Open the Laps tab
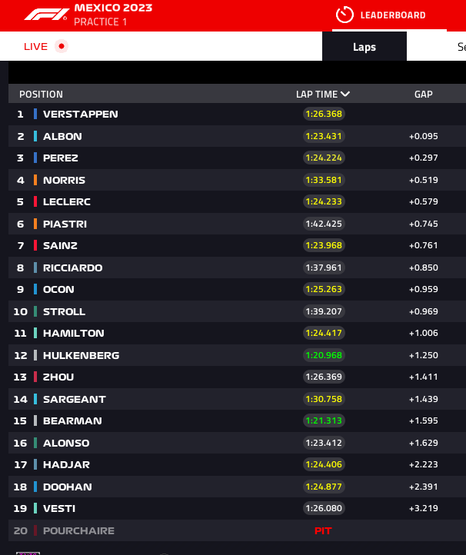The width and height of the screenshot is (466, 555). (x=364, y=46)
